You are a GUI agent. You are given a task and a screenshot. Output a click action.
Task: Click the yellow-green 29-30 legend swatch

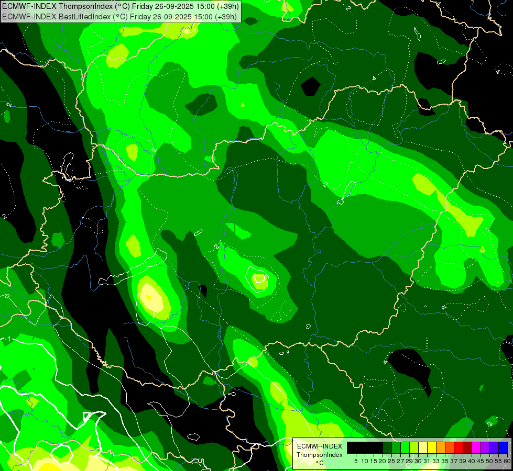tap(414, 447)
